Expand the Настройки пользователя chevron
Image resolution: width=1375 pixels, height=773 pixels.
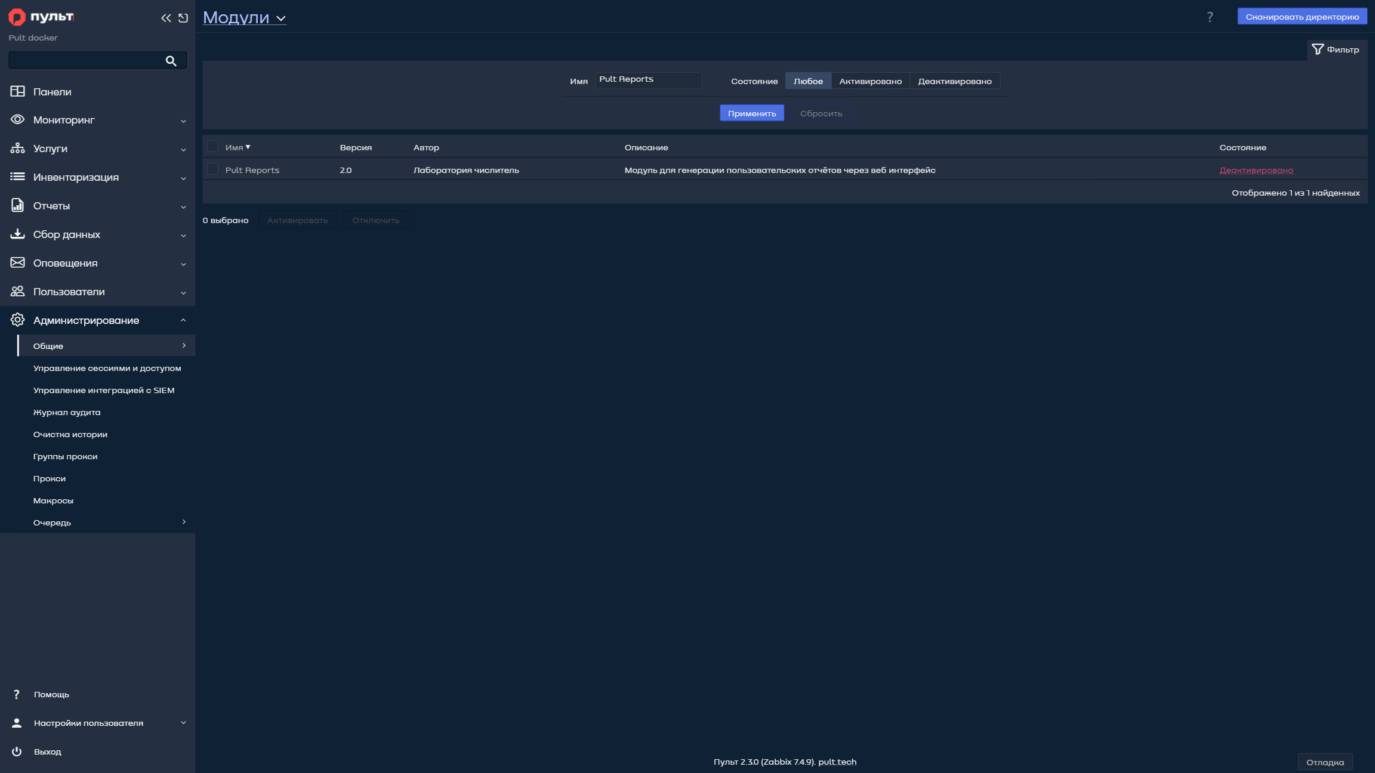[x=183, y=722]
